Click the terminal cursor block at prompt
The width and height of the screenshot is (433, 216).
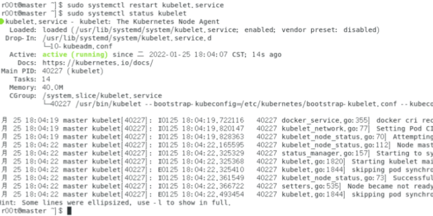(x=69, y=211)
